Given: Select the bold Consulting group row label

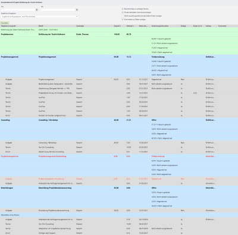Looking at the screenshot, I should 5,120.
